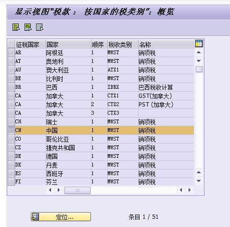Select the row selector for DE 德国

click(x=11, y=156)
